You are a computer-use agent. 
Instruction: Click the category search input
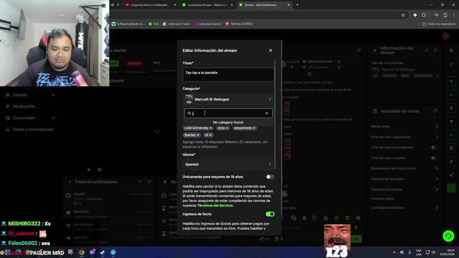coord(228,113)
